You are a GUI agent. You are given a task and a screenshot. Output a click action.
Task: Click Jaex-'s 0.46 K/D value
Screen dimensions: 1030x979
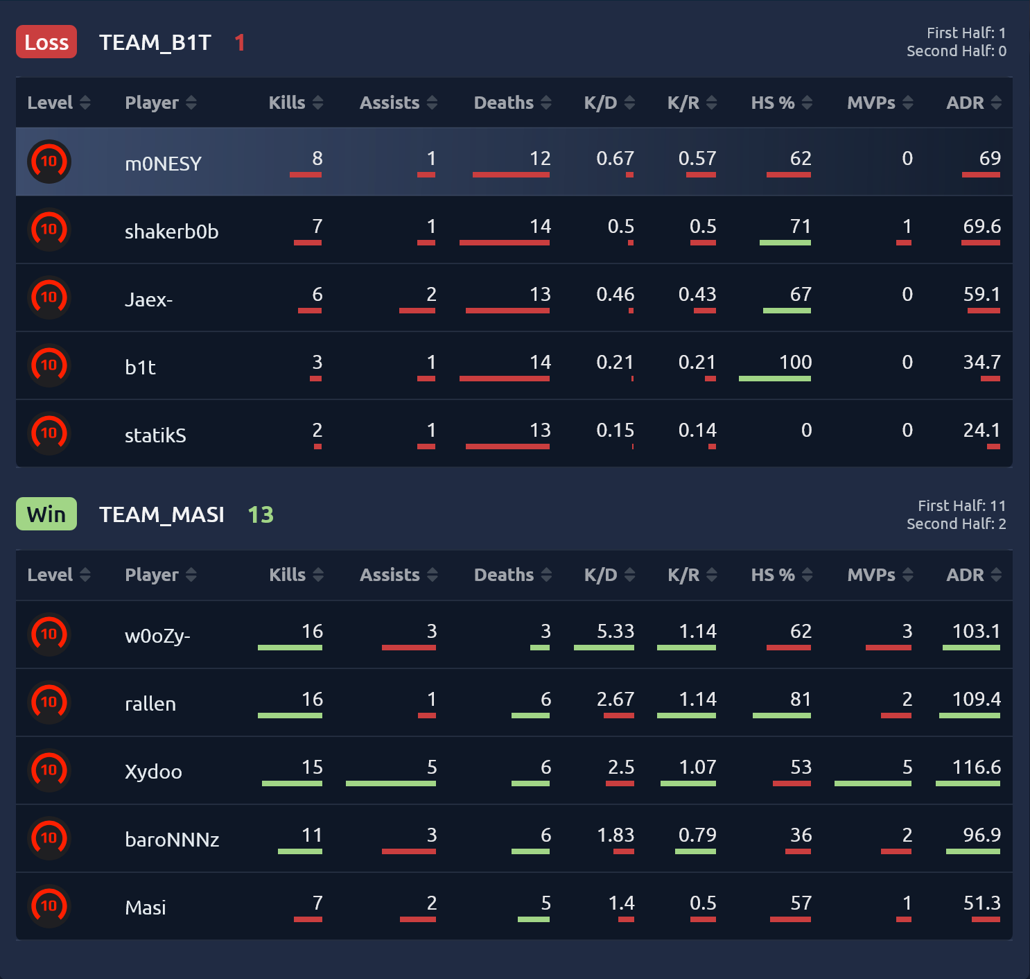[616, 294]
